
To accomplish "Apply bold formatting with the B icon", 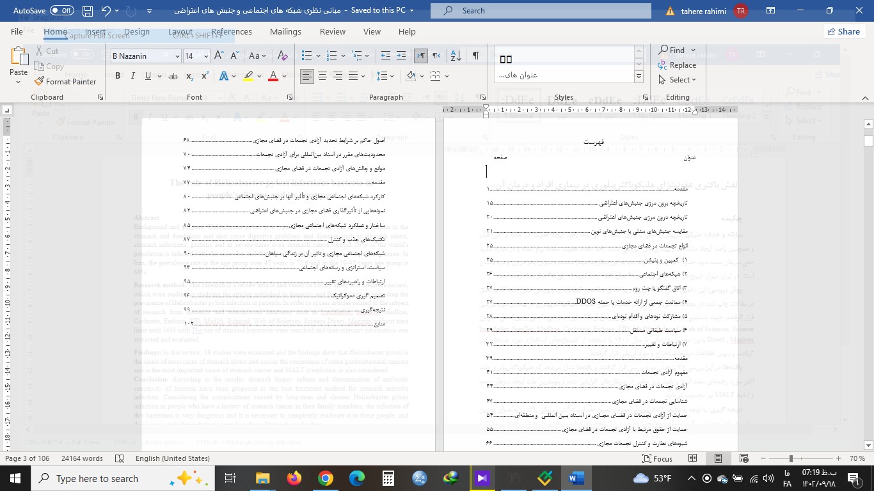I will coord(118,76).
